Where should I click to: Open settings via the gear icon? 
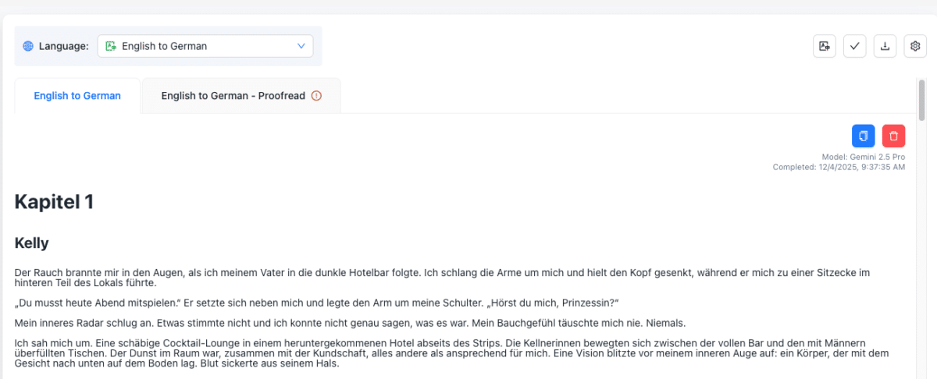pos(915,46)
